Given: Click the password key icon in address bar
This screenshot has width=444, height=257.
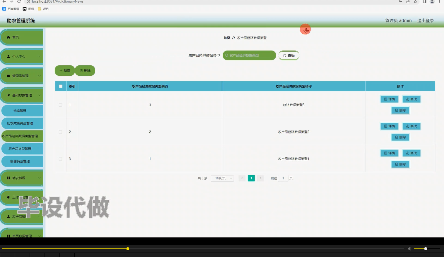Looking at the screenshot, I should pyautogui.click(x=400, y=1).
